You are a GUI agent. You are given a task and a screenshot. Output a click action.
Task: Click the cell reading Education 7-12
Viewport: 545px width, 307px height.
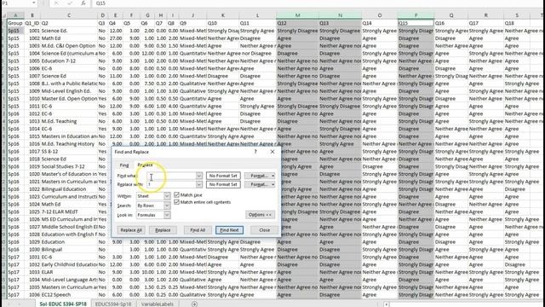coord(69,61)
